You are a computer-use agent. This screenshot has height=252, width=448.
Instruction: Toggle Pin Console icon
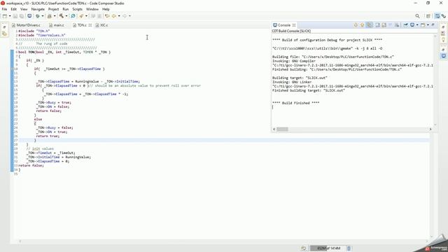405,25
